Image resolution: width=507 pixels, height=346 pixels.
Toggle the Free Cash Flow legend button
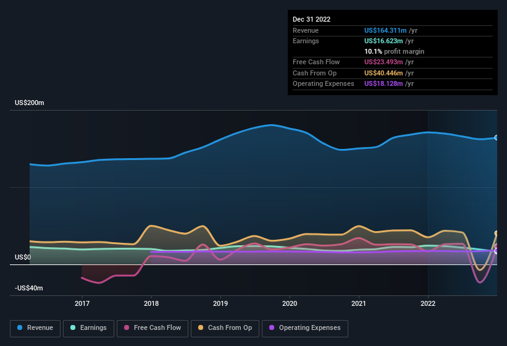(x=153, y=328)
